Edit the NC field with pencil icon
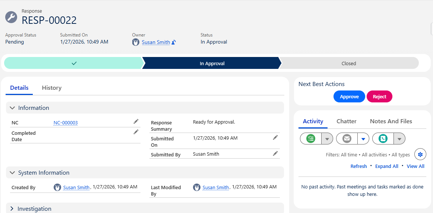 [x=136, y=121]
